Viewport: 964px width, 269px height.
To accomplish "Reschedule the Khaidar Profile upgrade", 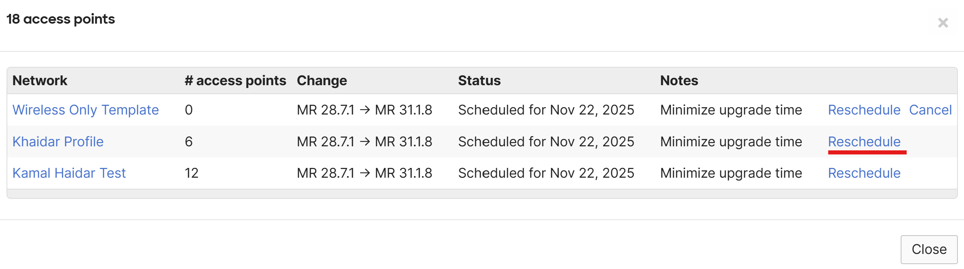I will point(865,141).
